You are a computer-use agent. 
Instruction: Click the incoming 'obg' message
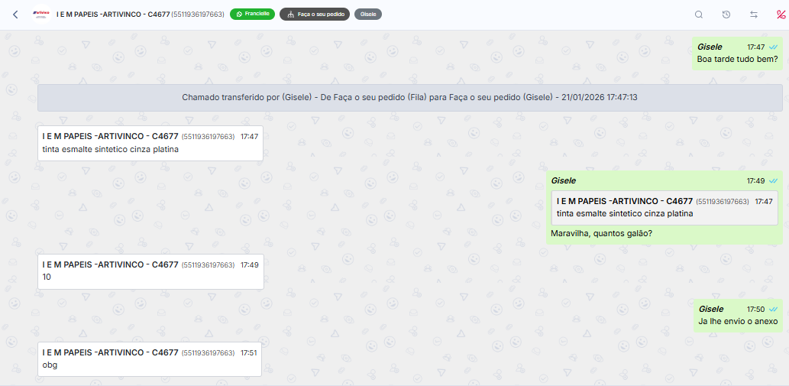click(50, 365)
